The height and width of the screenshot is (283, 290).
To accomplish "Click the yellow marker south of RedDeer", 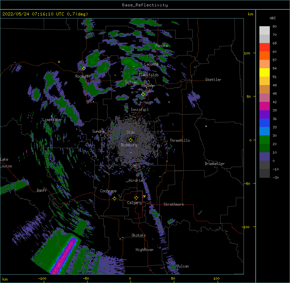I will tap(143, 94).
